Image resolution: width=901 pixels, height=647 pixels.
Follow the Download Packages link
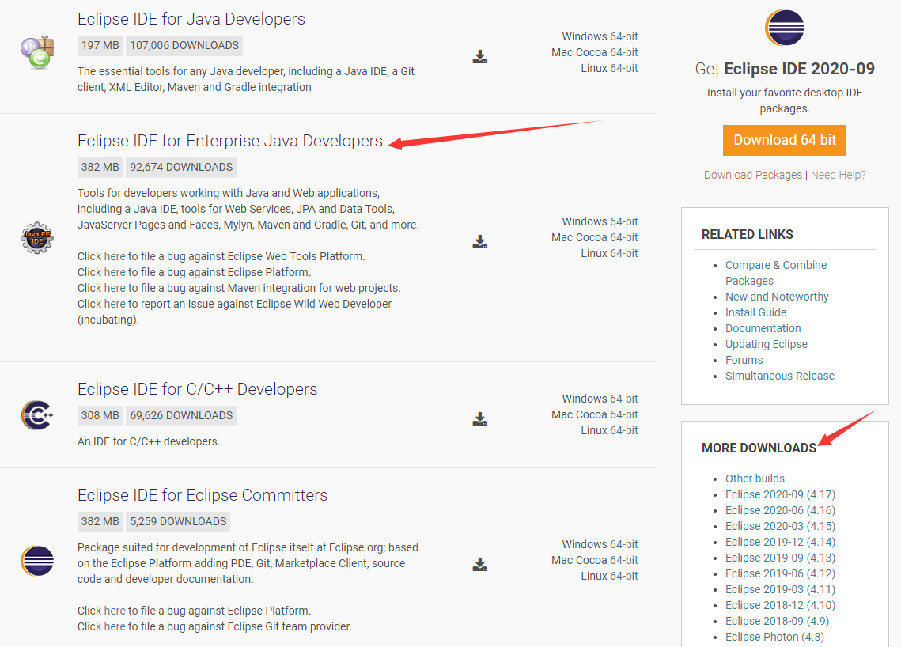click(x=753, y=175)
